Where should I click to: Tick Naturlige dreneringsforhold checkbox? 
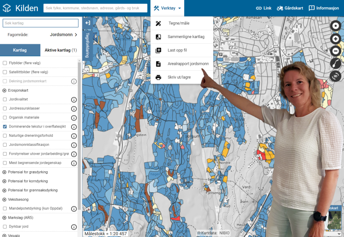point(5,136)
